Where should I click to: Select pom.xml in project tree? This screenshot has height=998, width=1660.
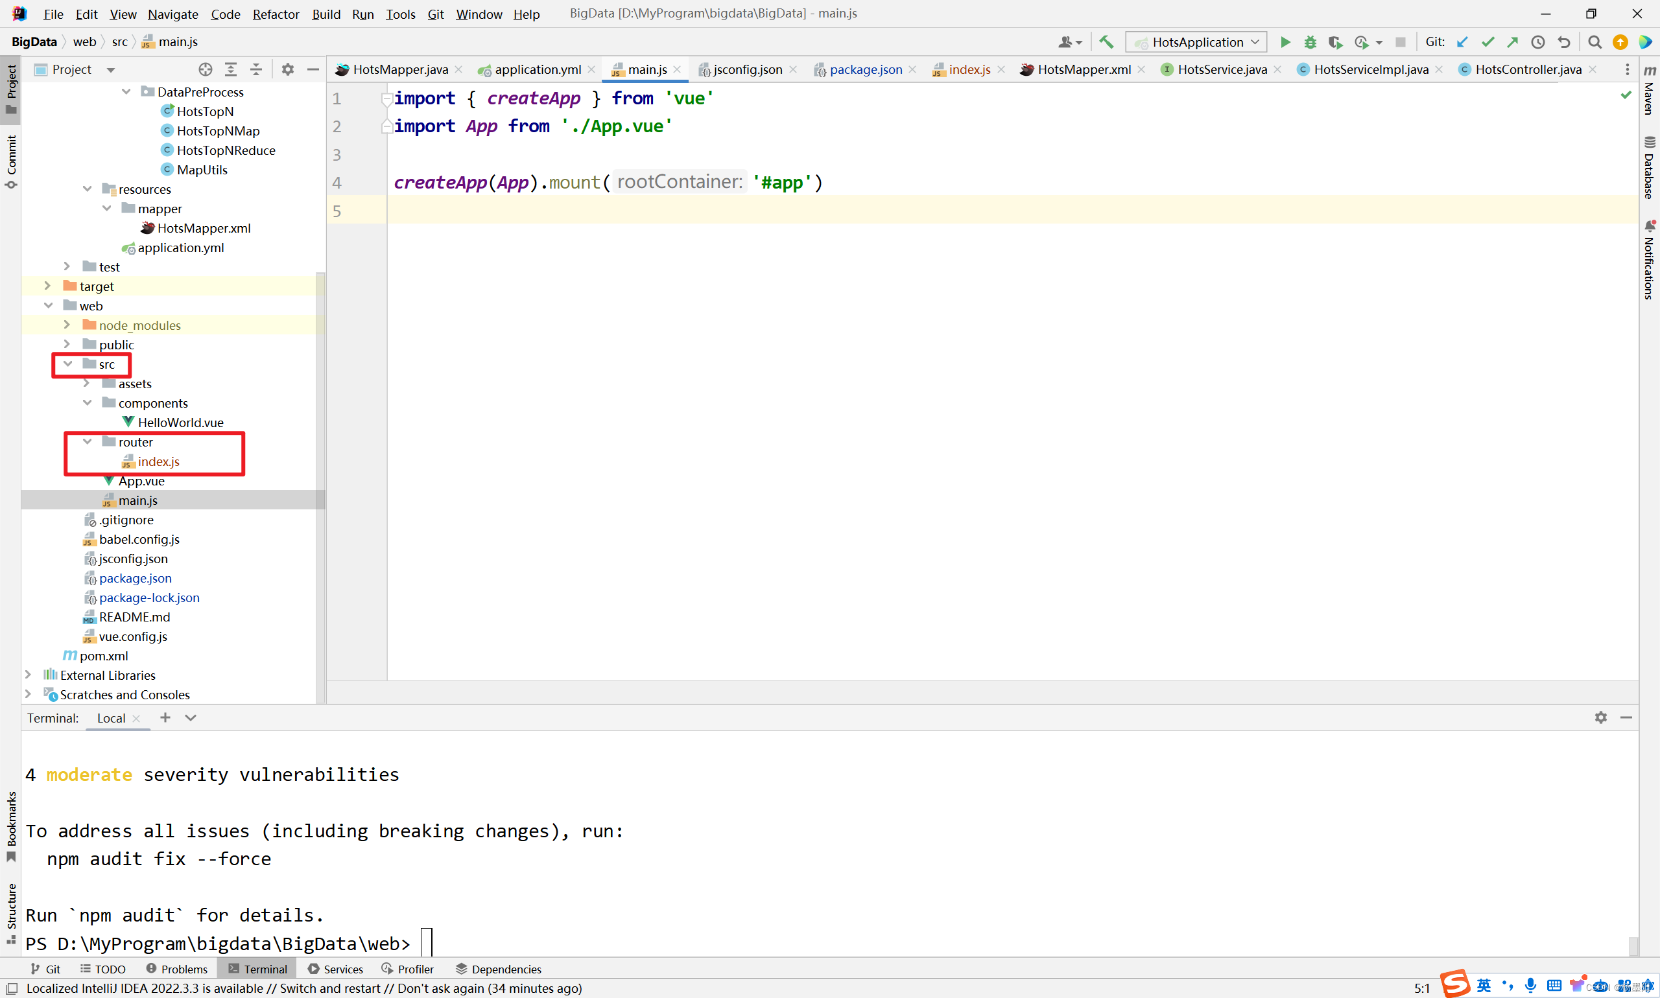coord(103,656)
